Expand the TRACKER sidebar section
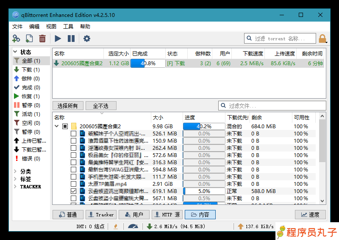Screen dimensions: 339x240 [15, 186]
